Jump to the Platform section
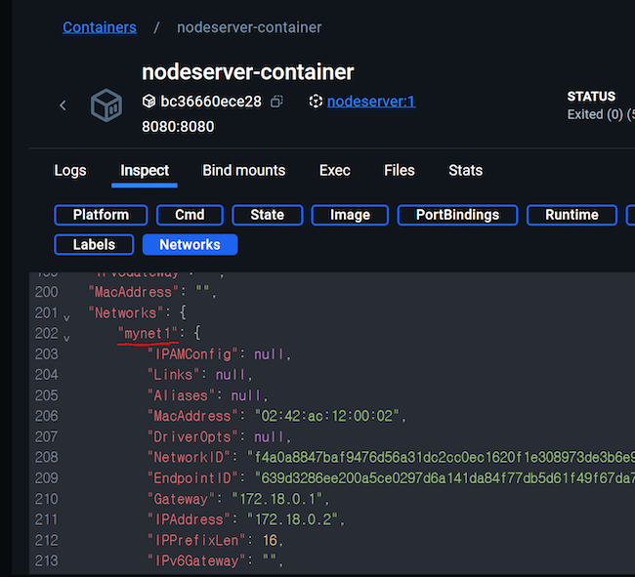Screen dimensions: 635x577 click(101, 215)
